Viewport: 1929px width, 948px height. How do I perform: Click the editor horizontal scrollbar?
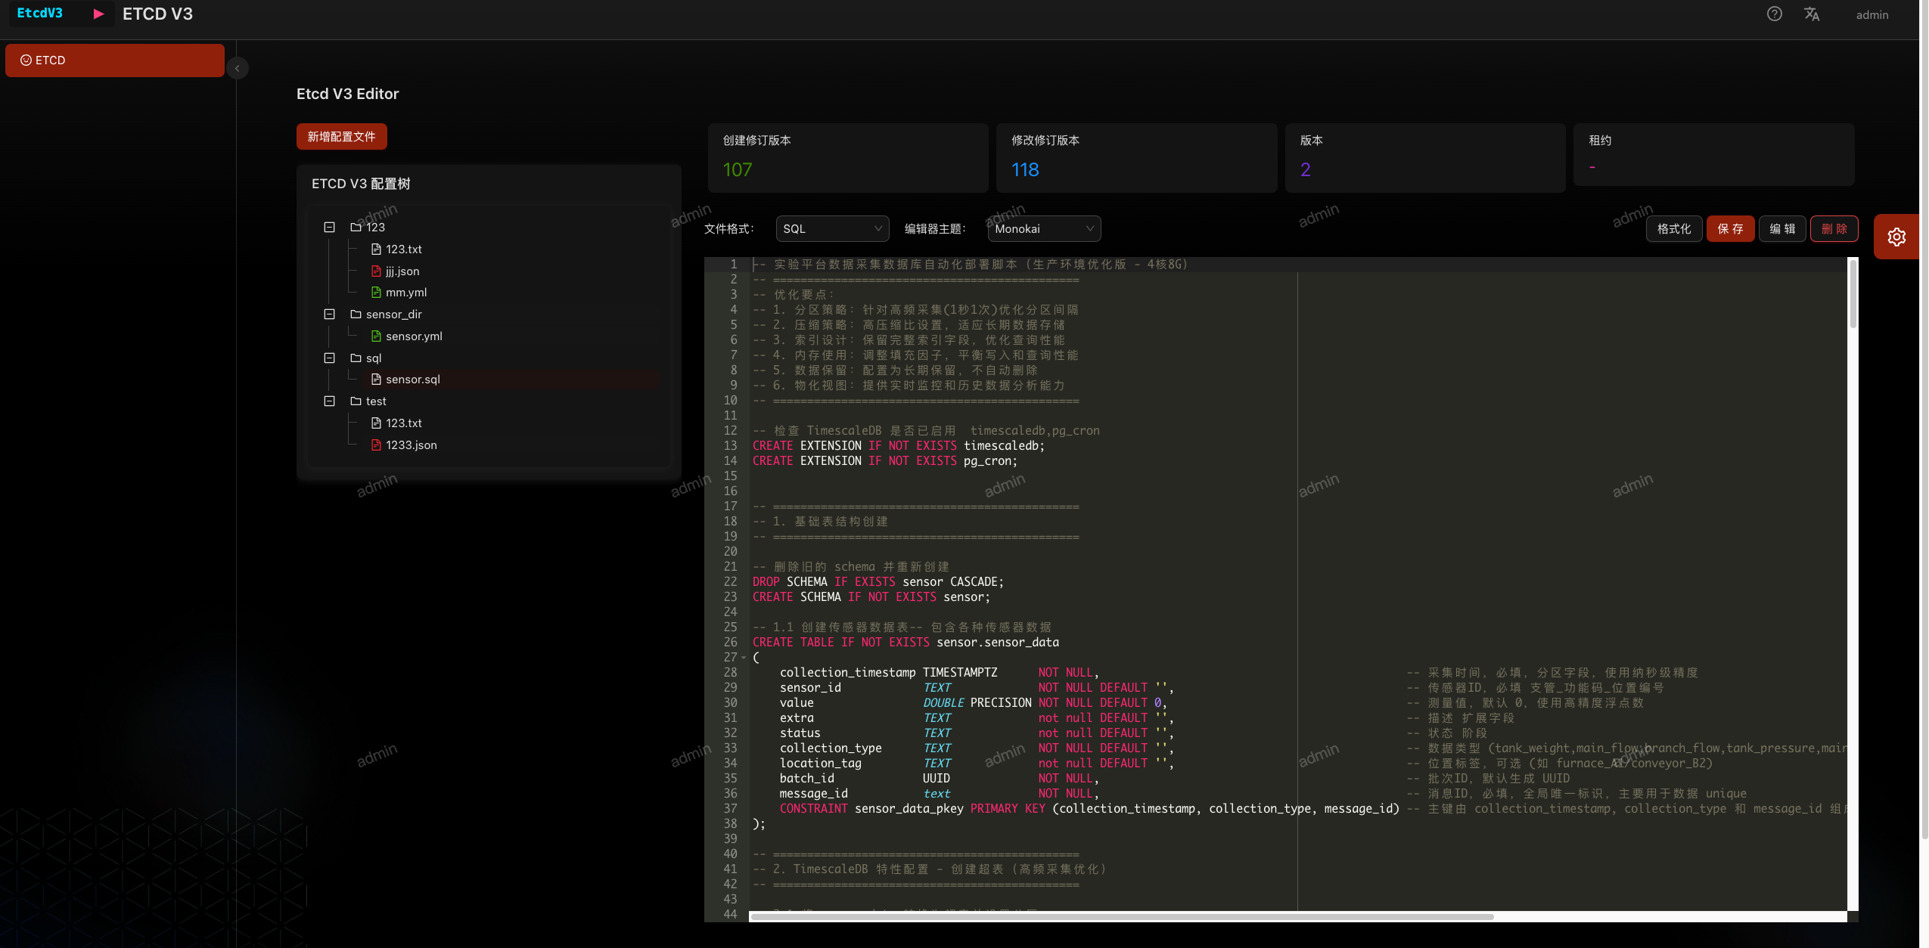click(x=1122, y=916)
